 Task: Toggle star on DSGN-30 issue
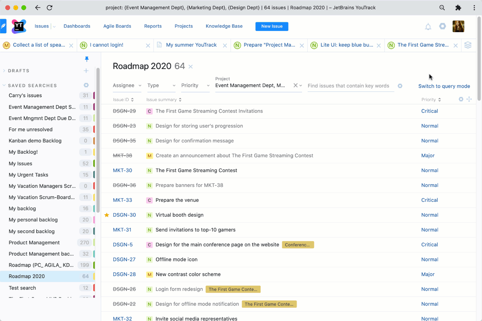click(x=107, y=215)
